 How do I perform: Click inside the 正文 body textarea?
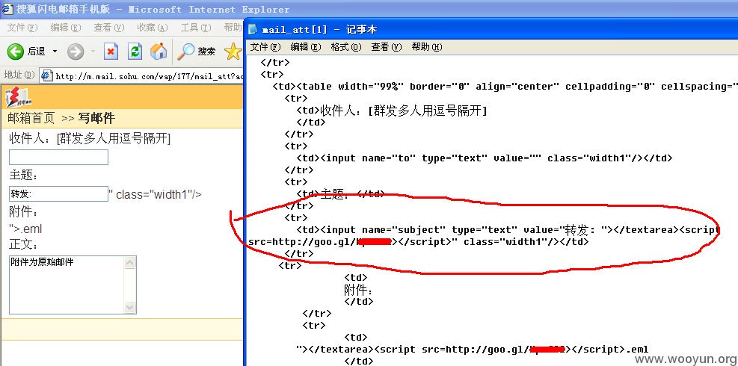(67, 285)
